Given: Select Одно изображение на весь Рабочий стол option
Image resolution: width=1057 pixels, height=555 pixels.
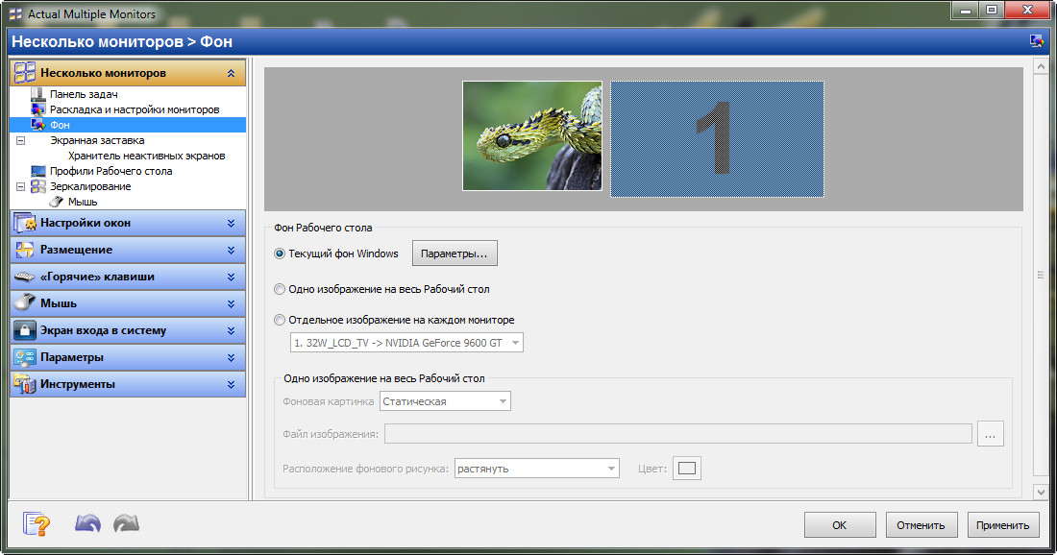Looking at the screenshot, I should [x=279, y=289].
